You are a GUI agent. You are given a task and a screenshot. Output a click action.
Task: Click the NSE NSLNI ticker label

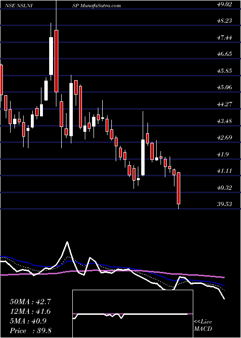pos(19,6)
